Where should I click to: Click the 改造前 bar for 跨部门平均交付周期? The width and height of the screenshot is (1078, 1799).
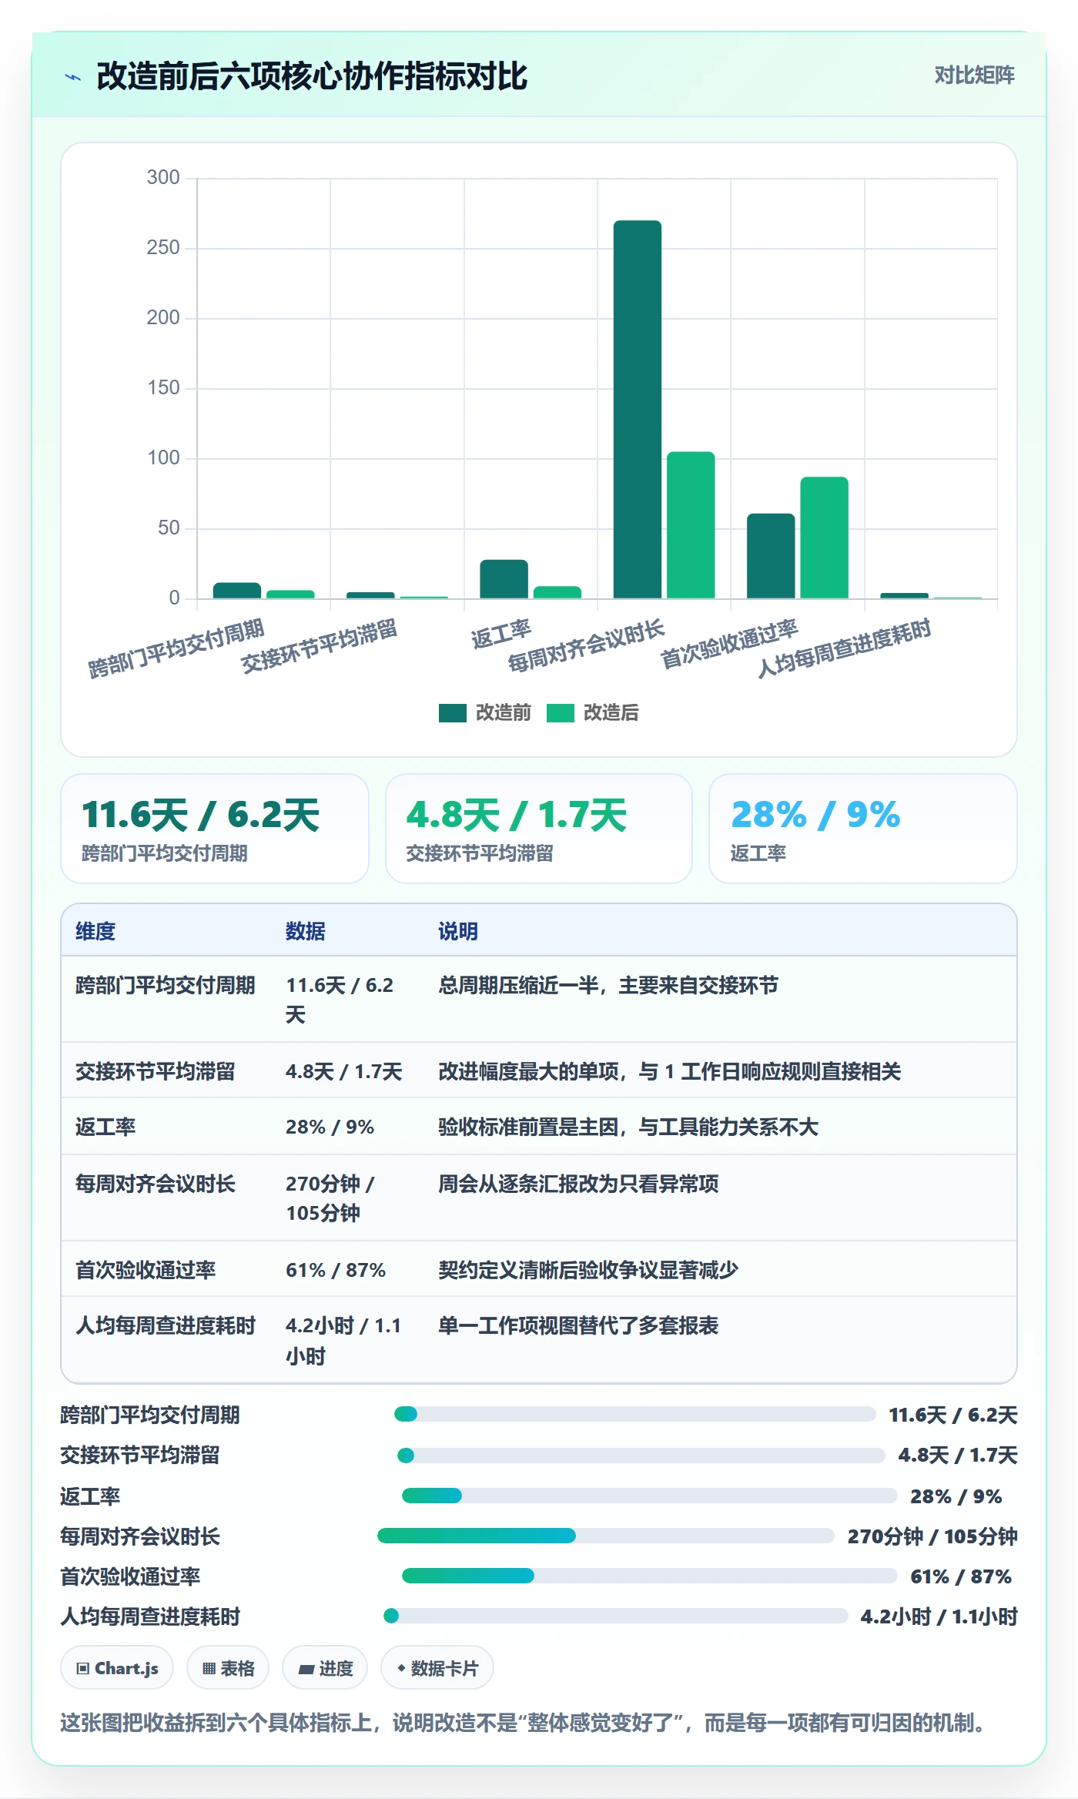pyautogui.click(x=237, y=590)
